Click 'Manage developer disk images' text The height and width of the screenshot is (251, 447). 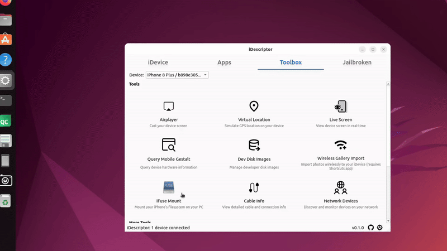[254, 167]
